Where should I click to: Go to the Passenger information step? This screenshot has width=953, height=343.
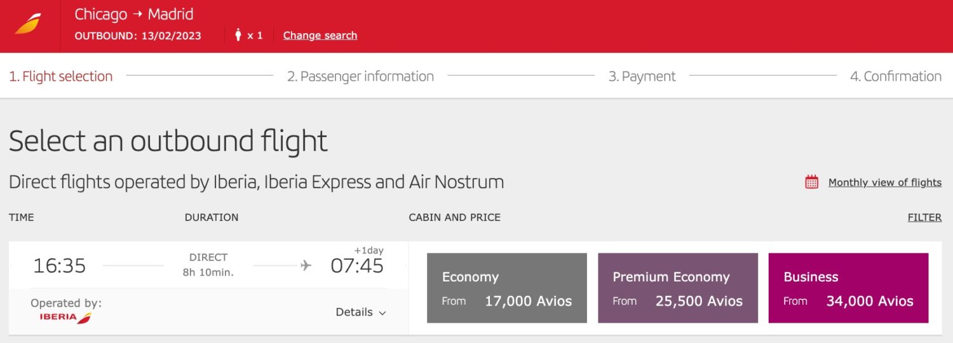click(360, 76)
